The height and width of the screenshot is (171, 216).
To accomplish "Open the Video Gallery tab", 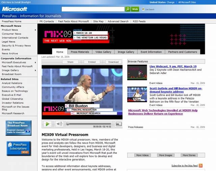I will pos(103,52).
